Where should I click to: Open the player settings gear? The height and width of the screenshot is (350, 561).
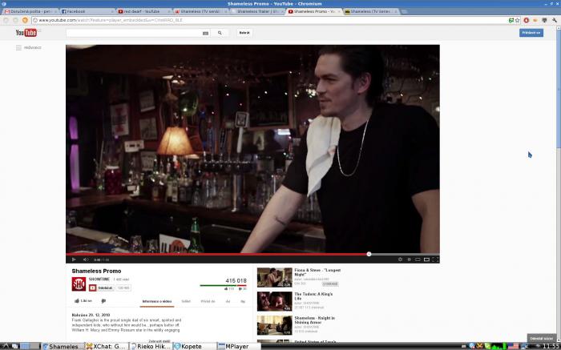(x=400, y=259)
